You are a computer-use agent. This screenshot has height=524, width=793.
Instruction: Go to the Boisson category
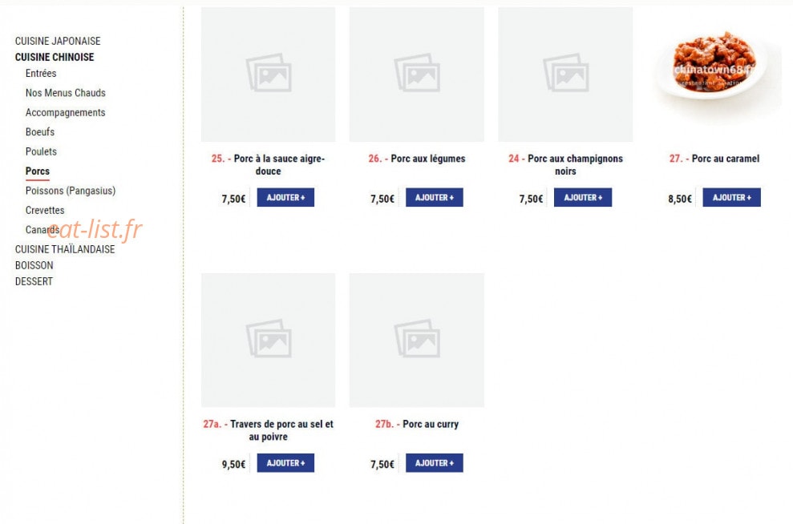click(x=34, y=265)
